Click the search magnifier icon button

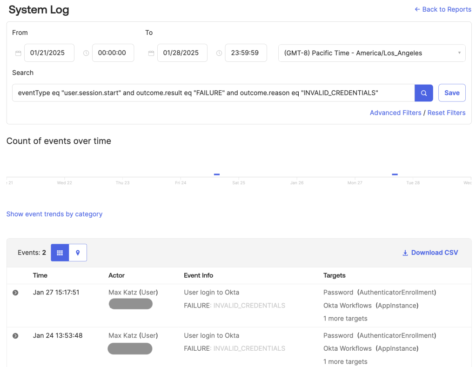(x=423, y=93)
